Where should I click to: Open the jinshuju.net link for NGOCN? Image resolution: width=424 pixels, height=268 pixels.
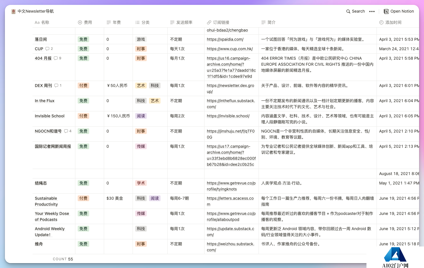(x=231, y=134)
